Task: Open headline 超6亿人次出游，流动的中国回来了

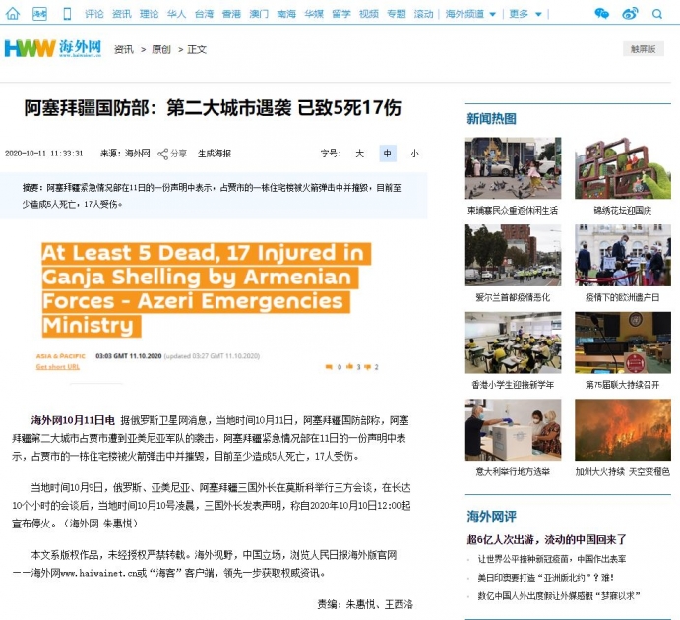Action: pos(546,539)
